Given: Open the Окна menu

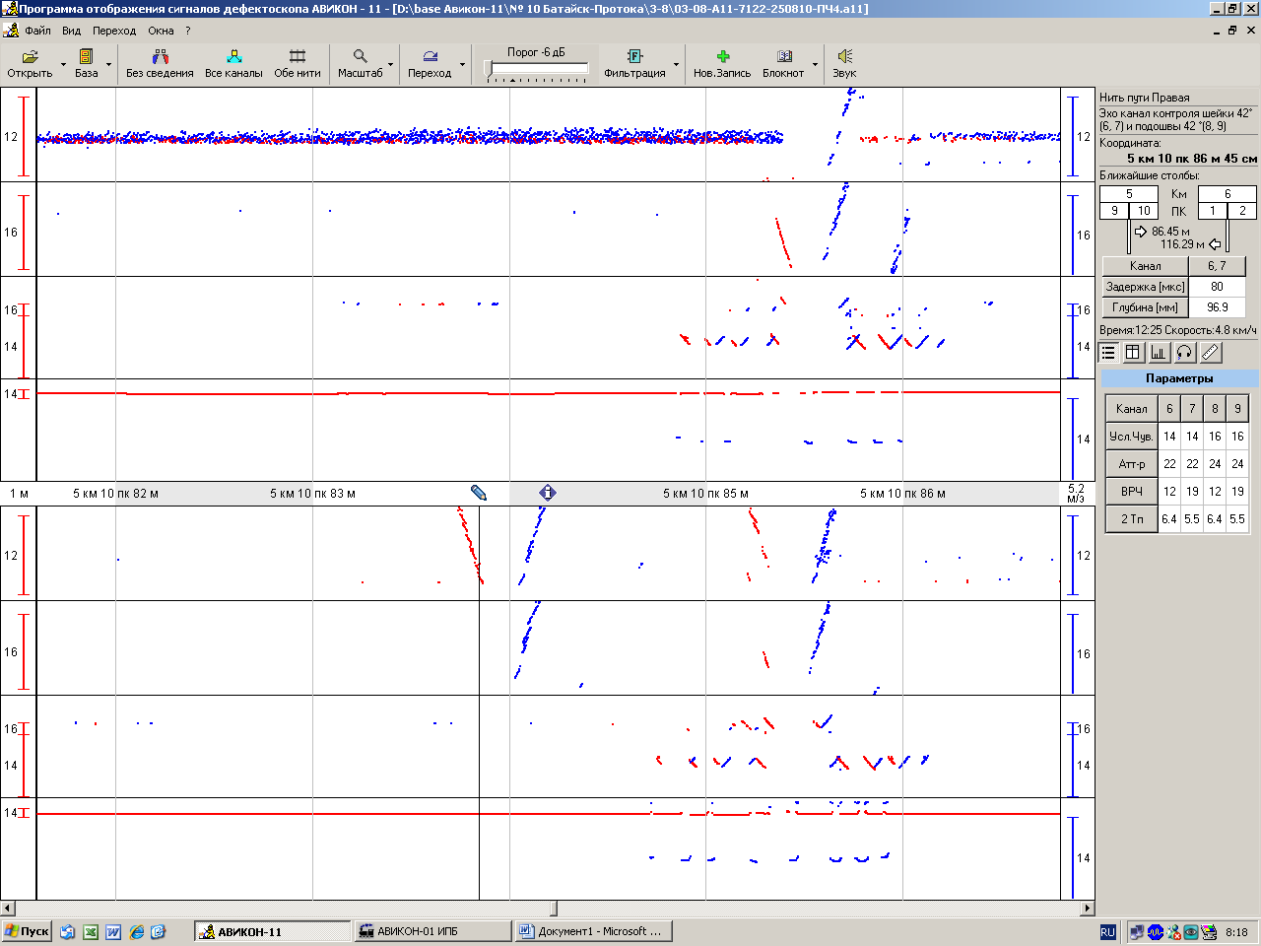Looking at the screenshot, I should point(161,31).
